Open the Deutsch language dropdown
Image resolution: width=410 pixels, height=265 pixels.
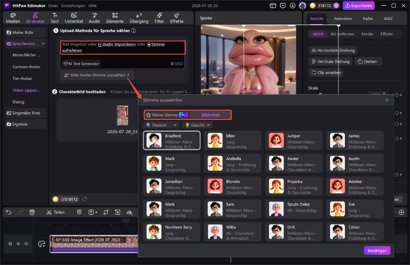coord(161,125)
